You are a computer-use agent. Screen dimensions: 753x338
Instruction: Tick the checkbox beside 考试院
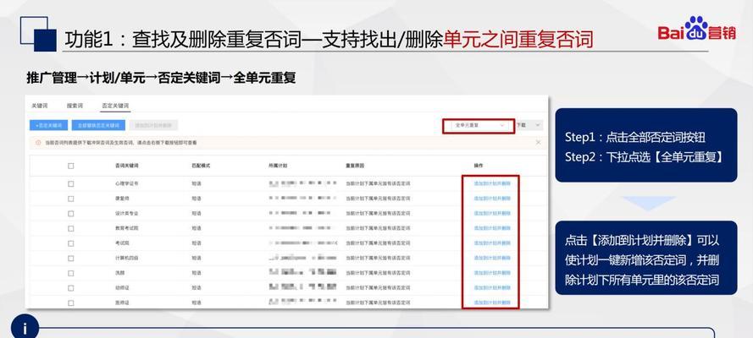point(71,243)
